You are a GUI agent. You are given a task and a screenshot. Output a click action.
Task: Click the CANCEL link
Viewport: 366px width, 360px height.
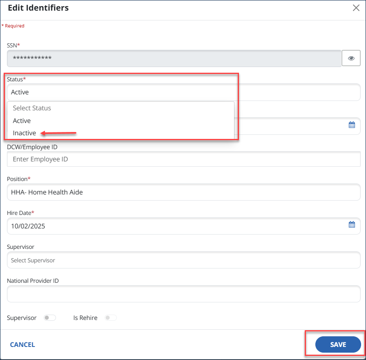22,344
